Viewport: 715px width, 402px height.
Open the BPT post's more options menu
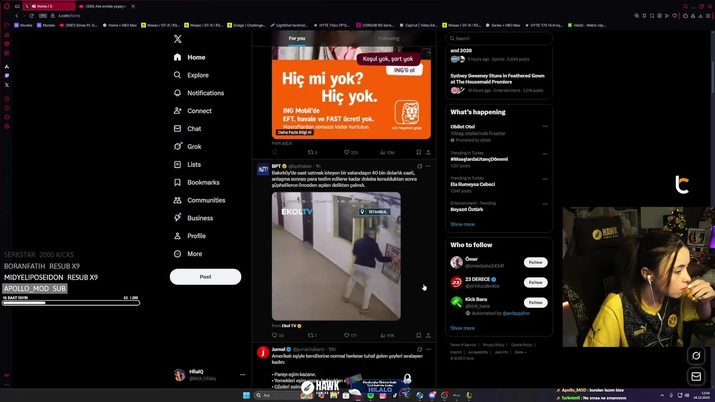pos(428,166)
